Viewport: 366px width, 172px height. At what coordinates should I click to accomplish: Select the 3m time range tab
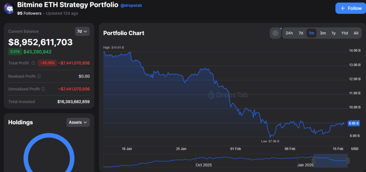(x=322, y=33)
